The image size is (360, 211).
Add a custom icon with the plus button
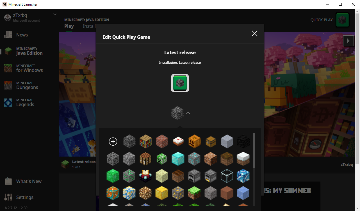tap(113, 142)
